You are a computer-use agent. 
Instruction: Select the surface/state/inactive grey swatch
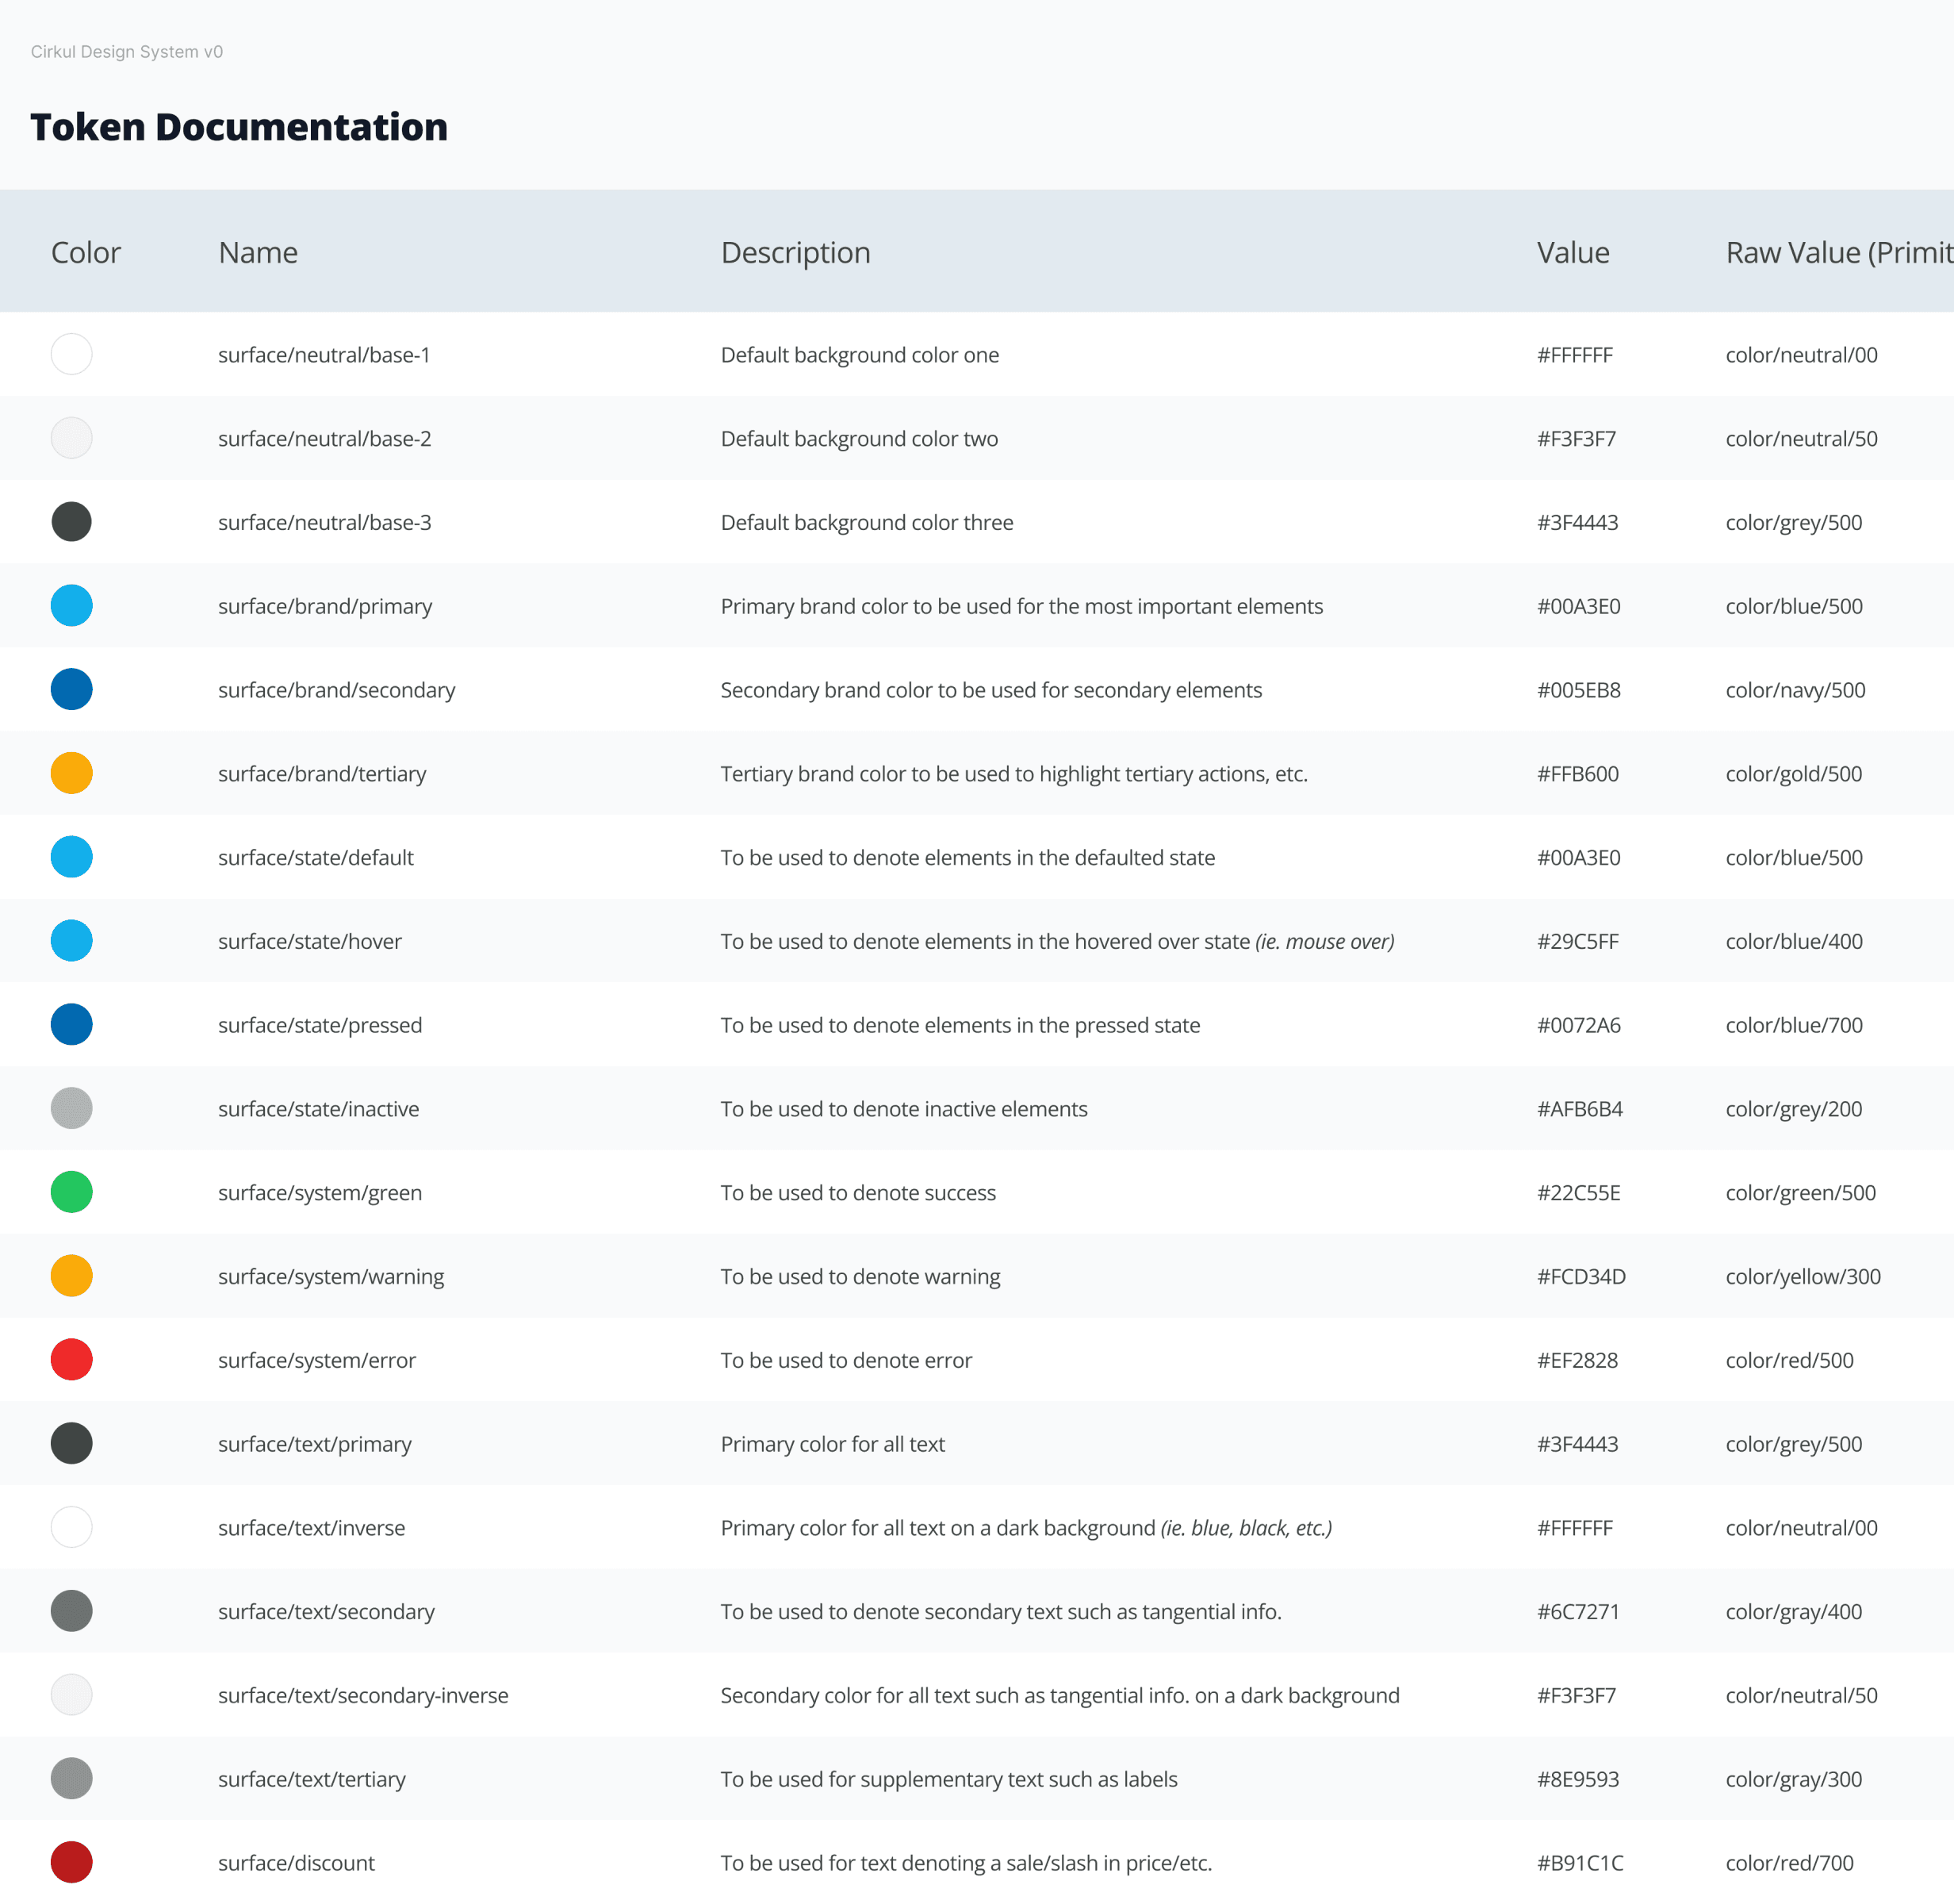(71, 1108)
